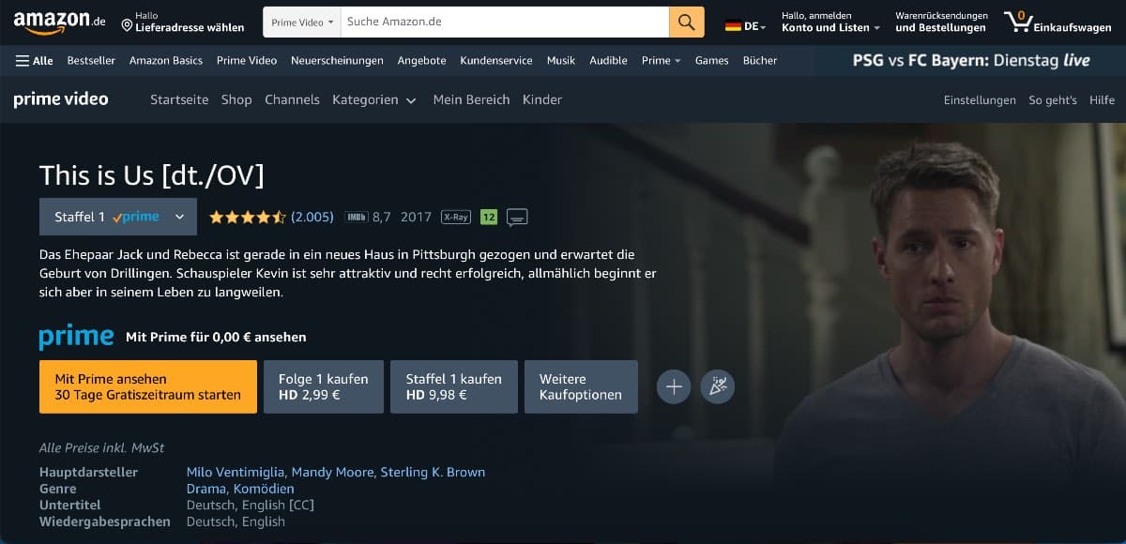Viewport: 1126px width, 544px height.
Task: Open Audible in navigation bar
Action: point(608,60)
